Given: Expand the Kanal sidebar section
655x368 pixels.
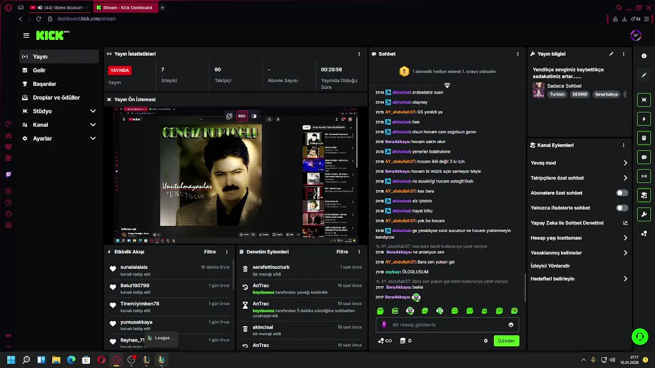Looking at the screenshot, I should pos(93,125).
